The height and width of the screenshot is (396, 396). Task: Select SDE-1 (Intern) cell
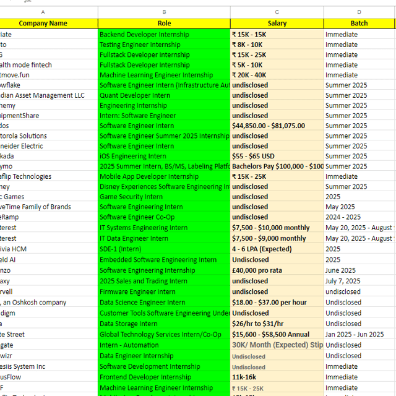click(164, 249)
